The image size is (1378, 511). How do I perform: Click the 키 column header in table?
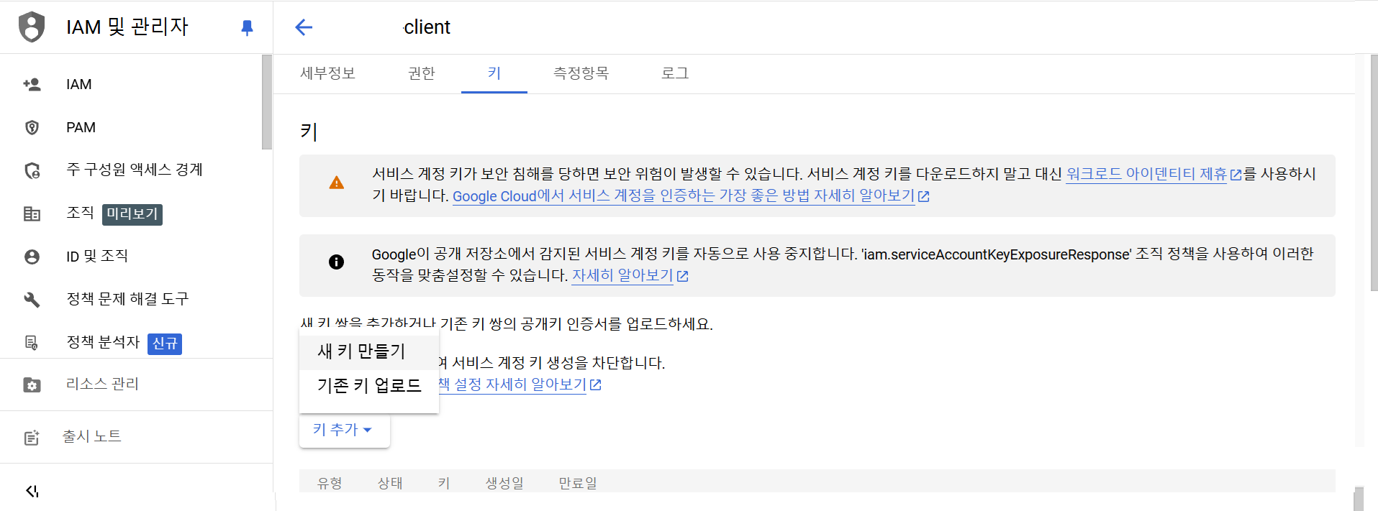tap(444, 483)
